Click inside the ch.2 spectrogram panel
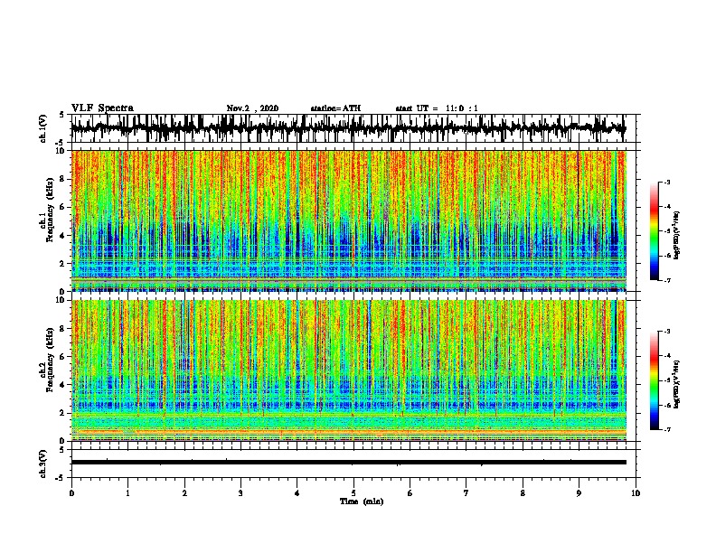 pyautogui.click(x=348, y=370)
